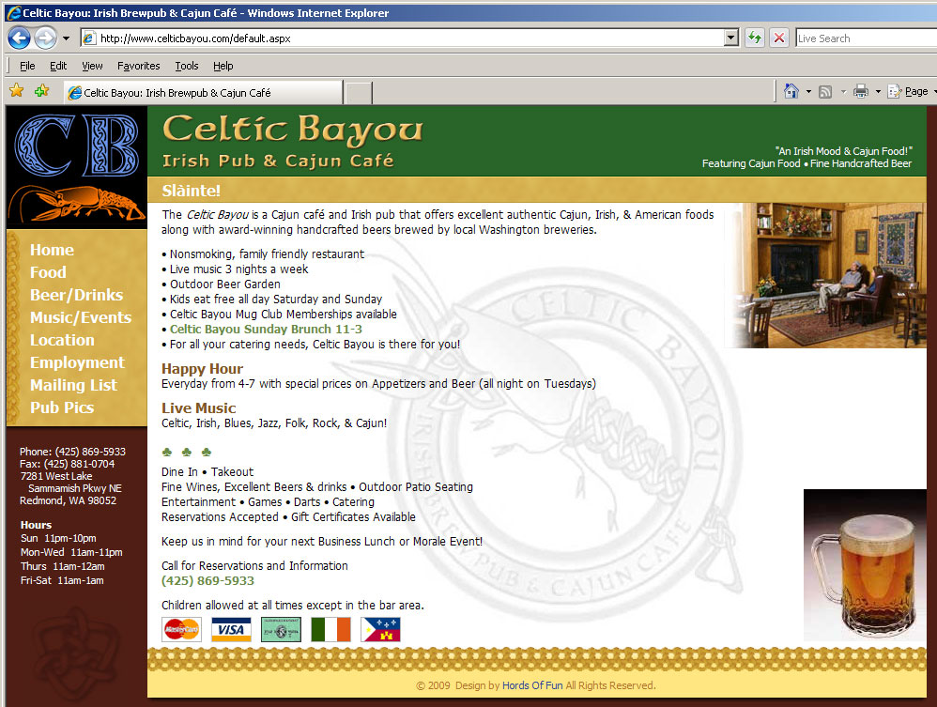Open the Location page link

point(62,340)
